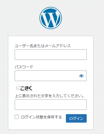Click the distorted hiragana captcha picture
Viewport: 104px width, 134px height.
[25, 88]
